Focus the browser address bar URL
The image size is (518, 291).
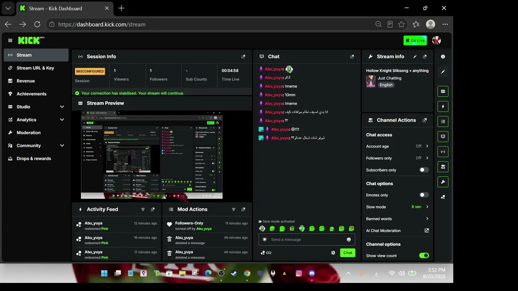tap(102, 24)
